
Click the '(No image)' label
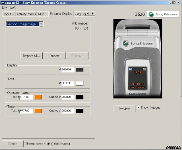coord(80,23)
